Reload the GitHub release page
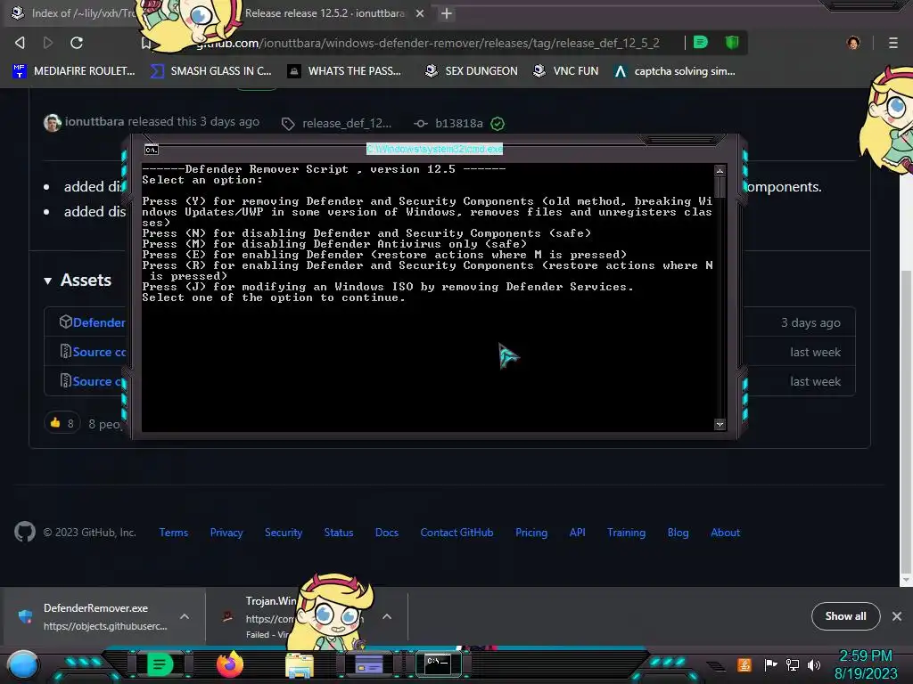Screen dimensions: 913x684 pyautogui.click(x=77, y=43)
